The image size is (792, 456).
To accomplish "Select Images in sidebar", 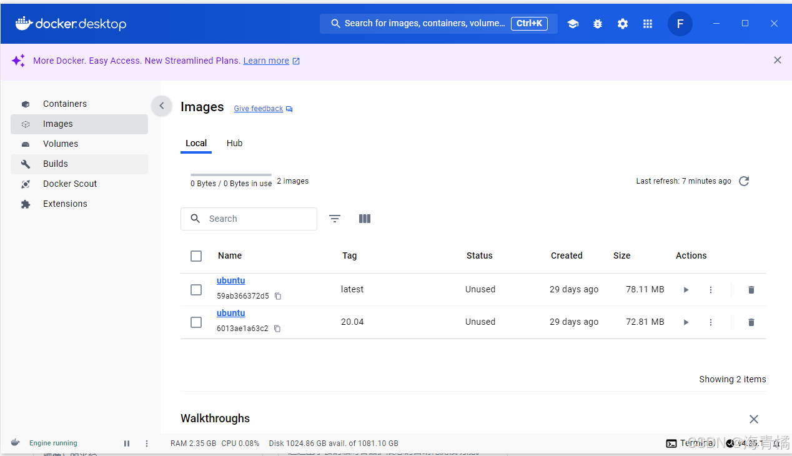I will [79, 124].
